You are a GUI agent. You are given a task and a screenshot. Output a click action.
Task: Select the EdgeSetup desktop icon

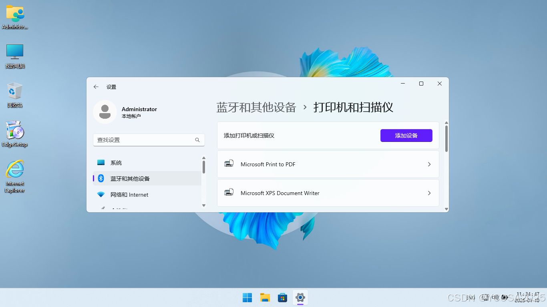15,134
